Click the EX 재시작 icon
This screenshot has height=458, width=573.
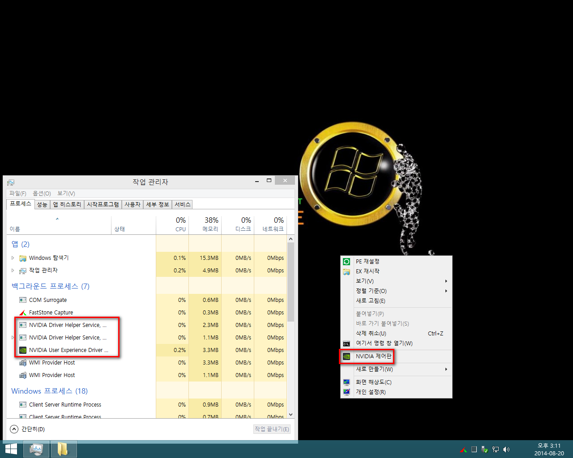(x=346, y=271)
